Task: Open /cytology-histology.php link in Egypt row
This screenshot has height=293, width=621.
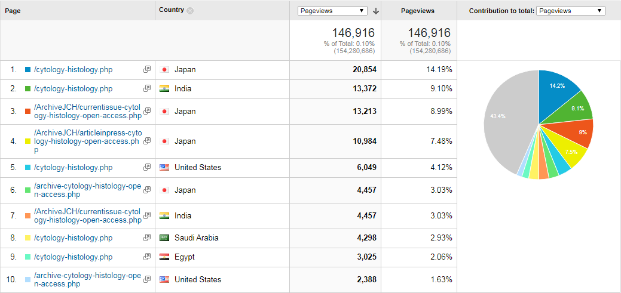Action: coord(74,257)
